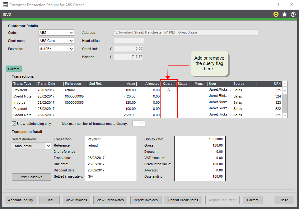Viewport: 299px width, 209px height.
Task: Open View Credit Notes
Action: [110, 200]
